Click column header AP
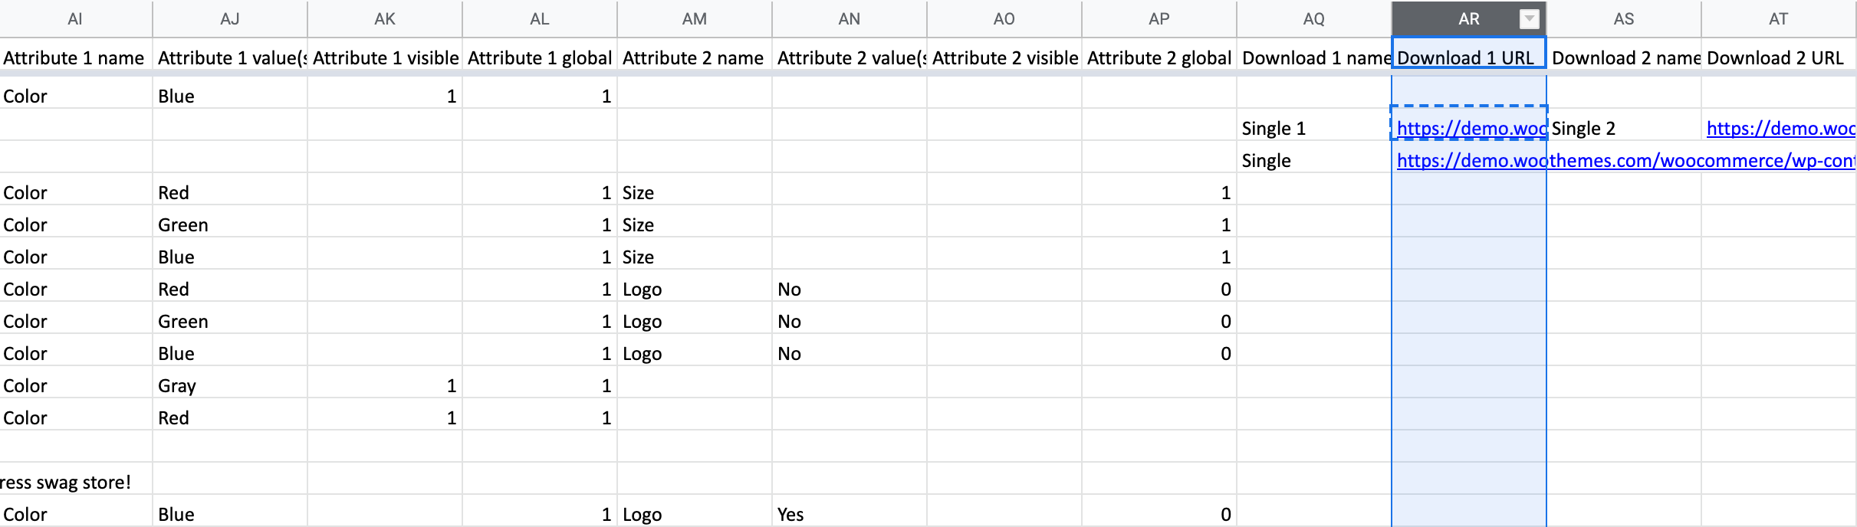 1159,19
